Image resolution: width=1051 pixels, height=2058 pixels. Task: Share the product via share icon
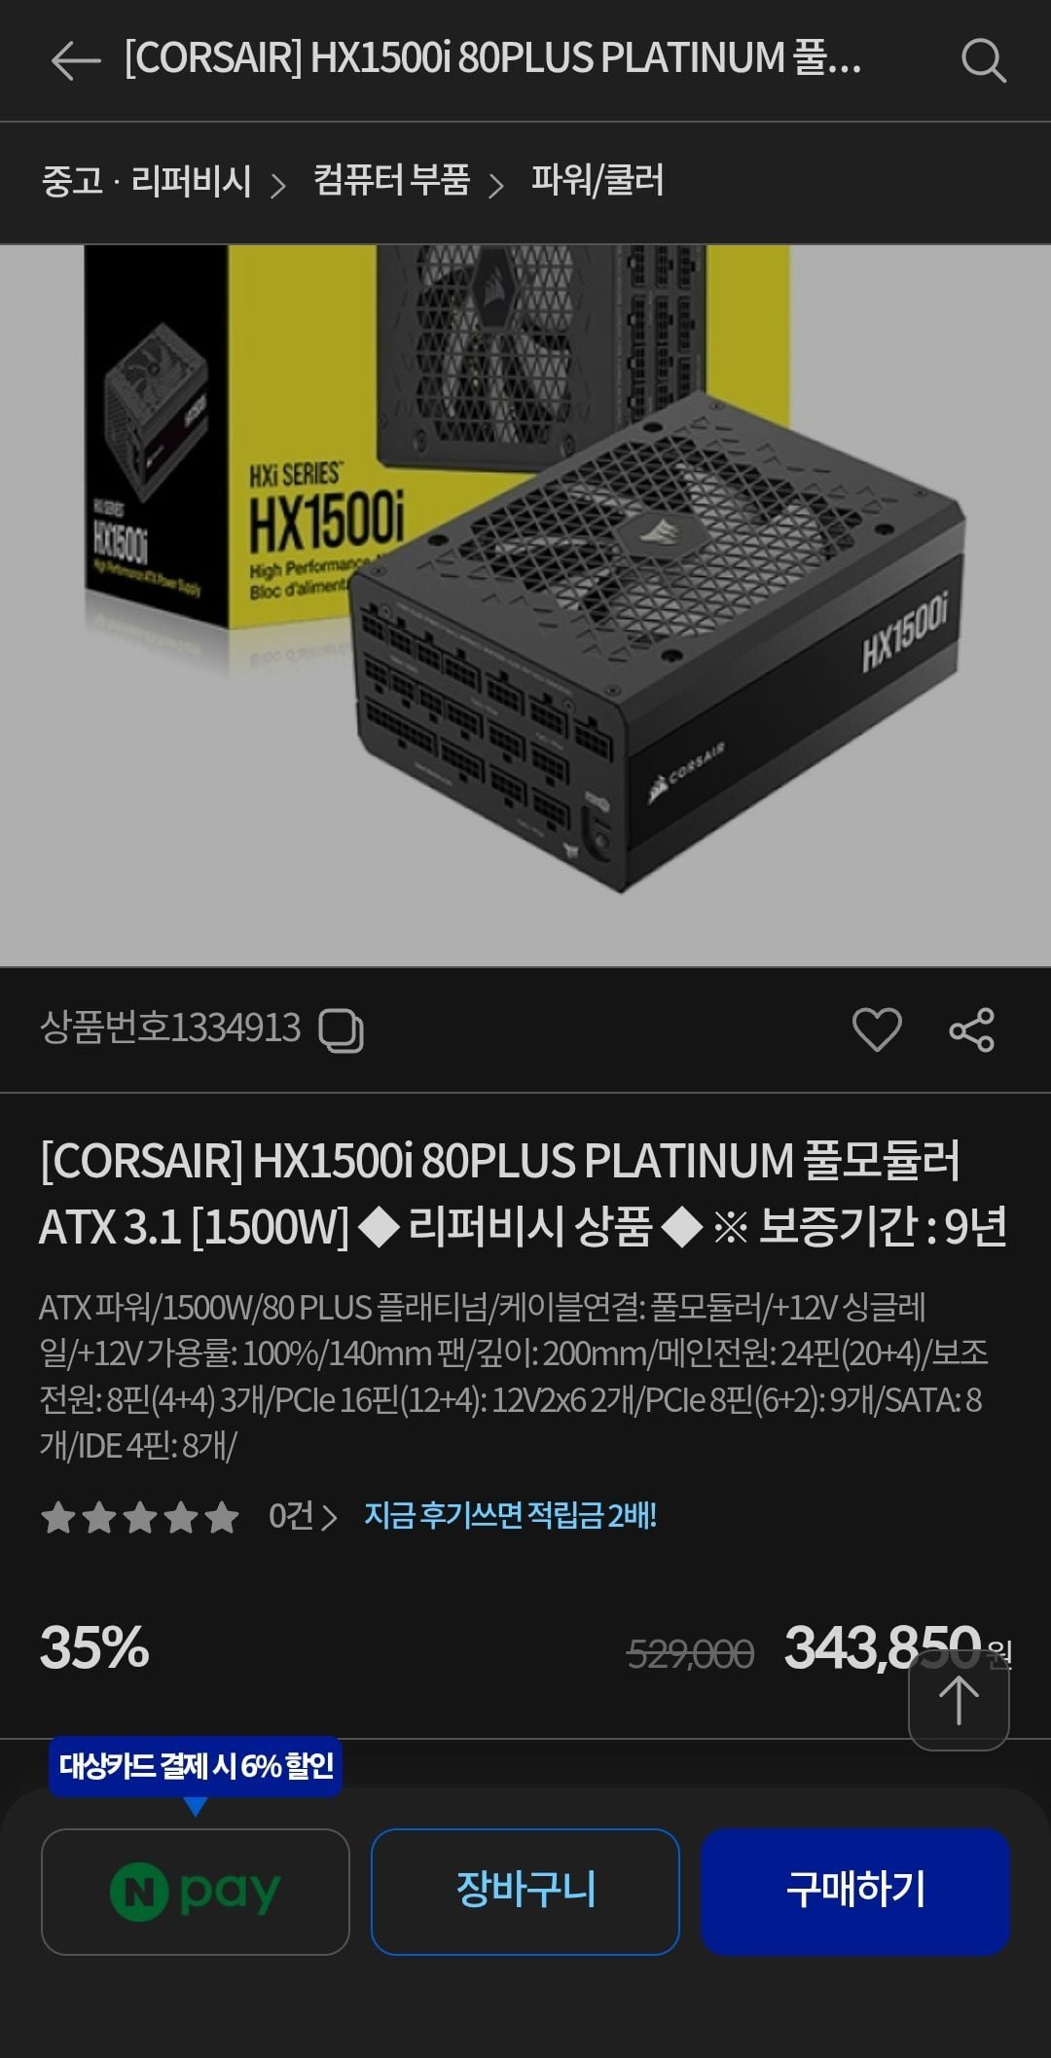(971, 1029)
